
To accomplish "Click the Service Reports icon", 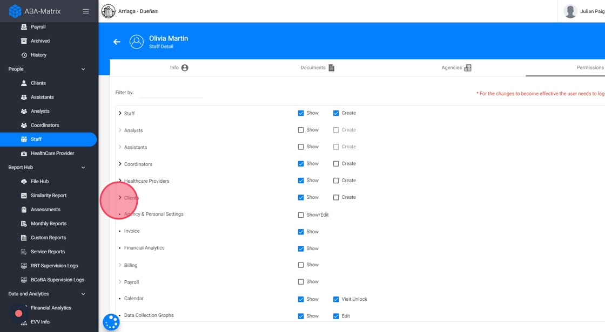I will tap(24, 252).
